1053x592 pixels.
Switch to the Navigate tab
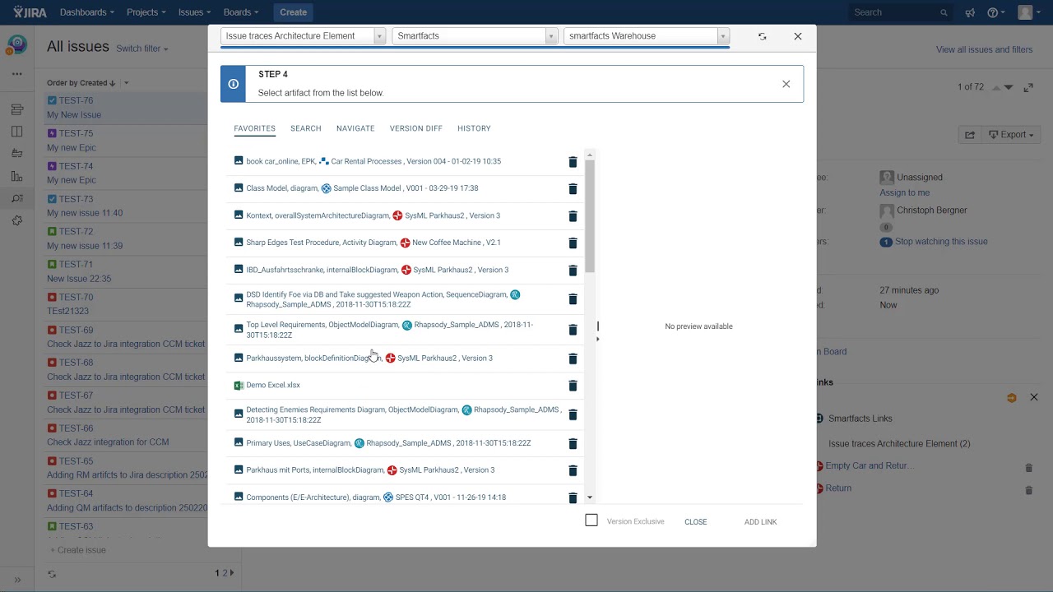coord(355,128)
